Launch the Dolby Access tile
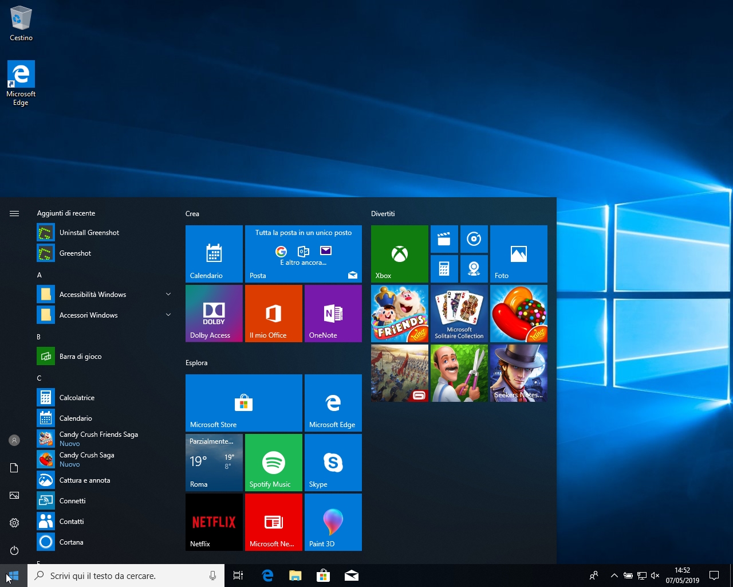The image size is (733, 587). (x=214, y=314)
